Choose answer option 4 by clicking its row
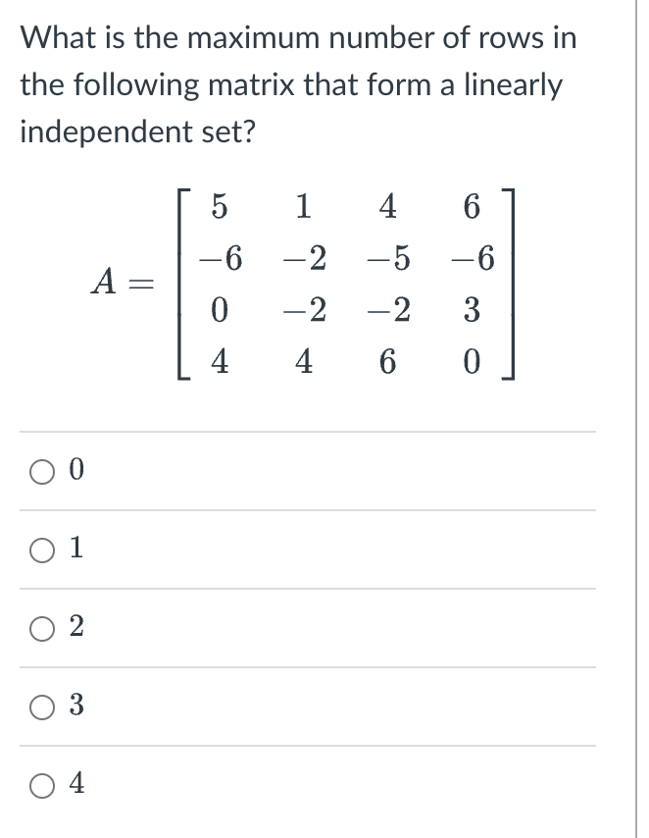Viewport: 649px width, 838px height. (294, 784)
